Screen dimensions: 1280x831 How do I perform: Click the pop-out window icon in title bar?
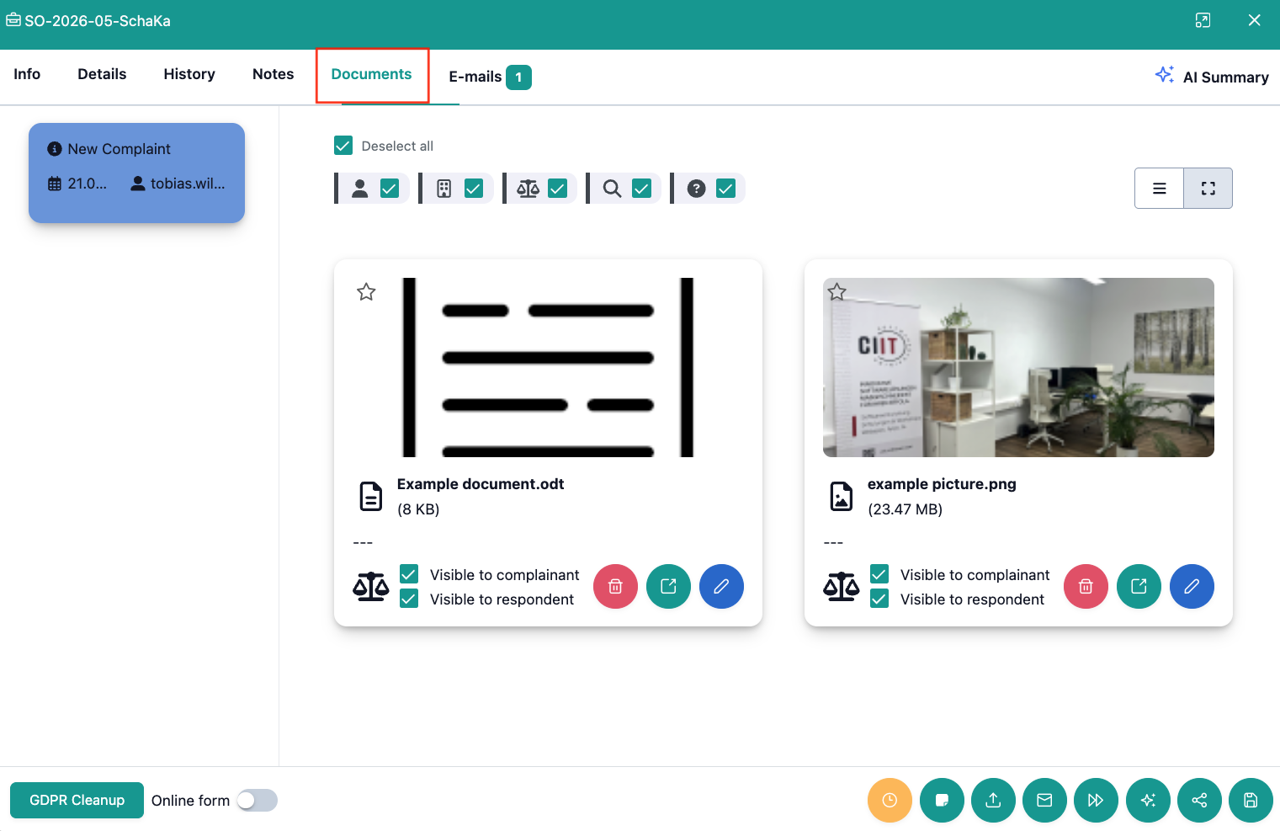(x=1203, y=20)
